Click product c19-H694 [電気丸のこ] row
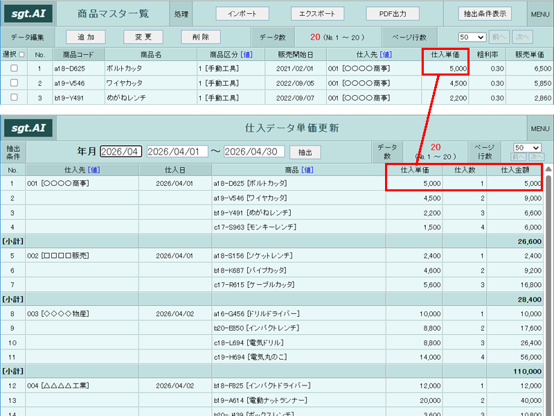 (298, 357)
